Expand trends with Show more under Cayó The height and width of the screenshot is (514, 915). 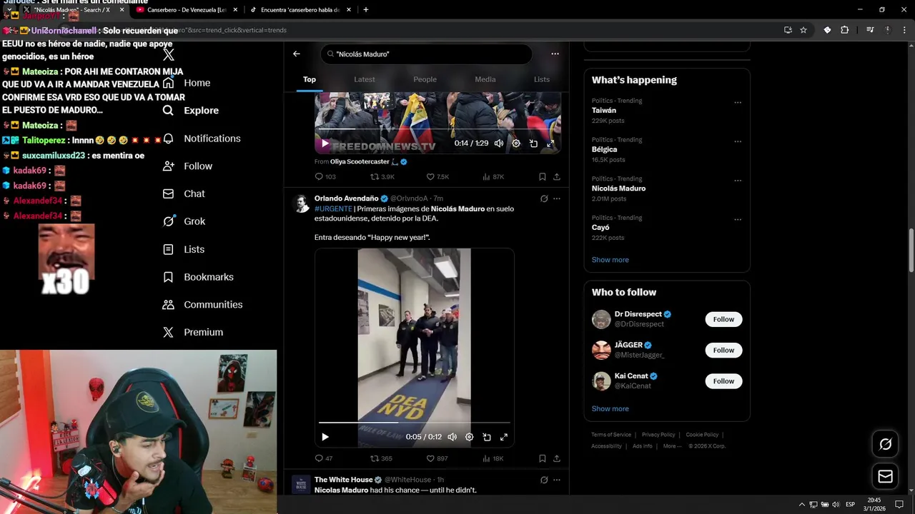[610, 260]
